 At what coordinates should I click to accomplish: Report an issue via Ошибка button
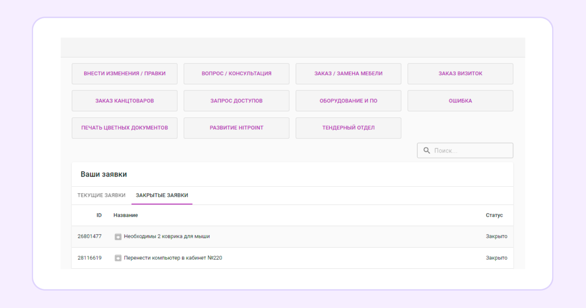[460, 101]
